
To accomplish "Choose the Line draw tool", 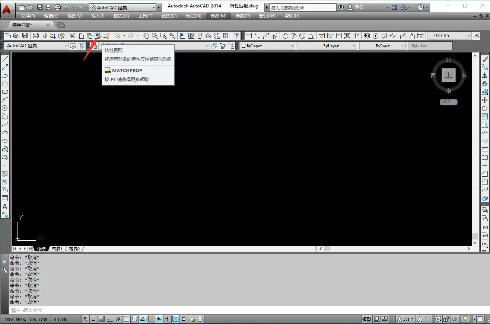I will (x=5, y=59).
